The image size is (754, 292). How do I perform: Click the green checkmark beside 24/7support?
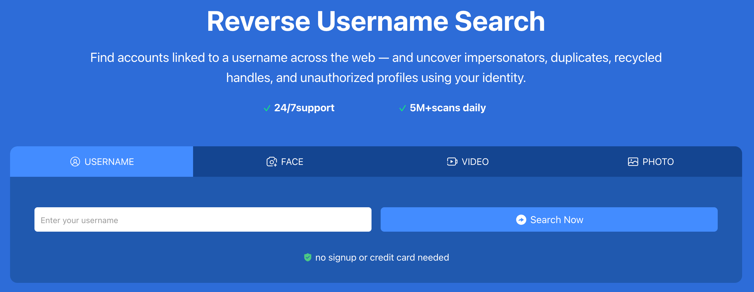coord(267,108)
